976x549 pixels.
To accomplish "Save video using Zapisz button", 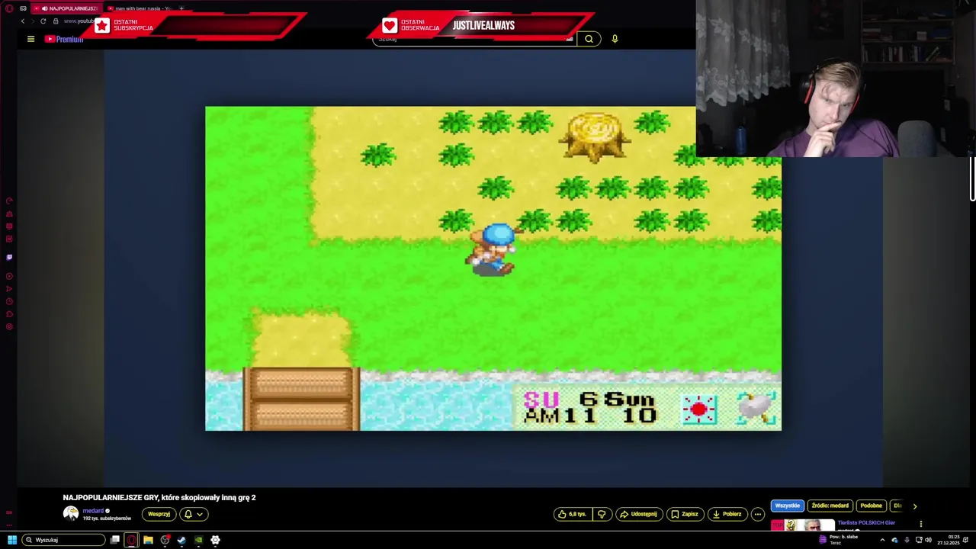I will tap(685, 514).
